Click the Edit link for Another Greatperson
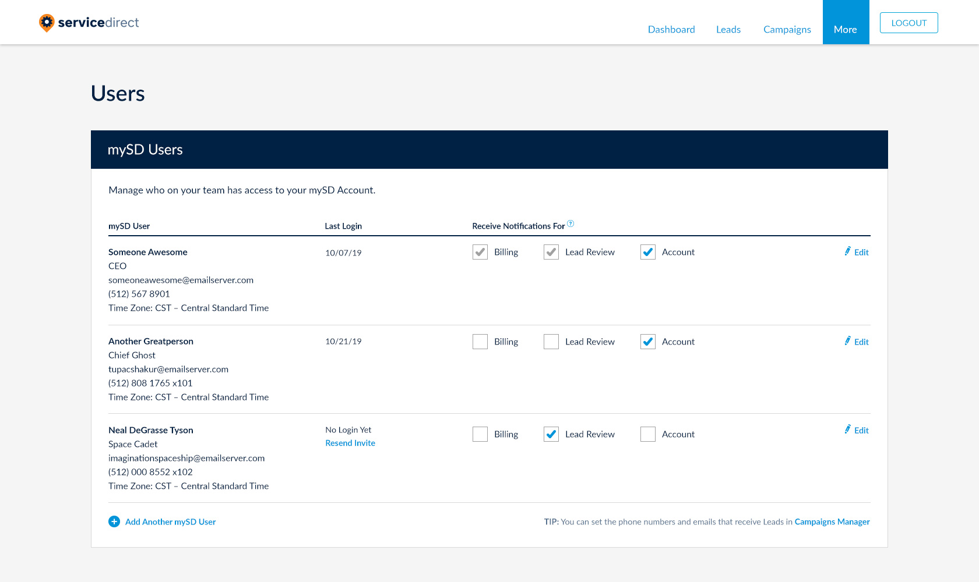 861,342
